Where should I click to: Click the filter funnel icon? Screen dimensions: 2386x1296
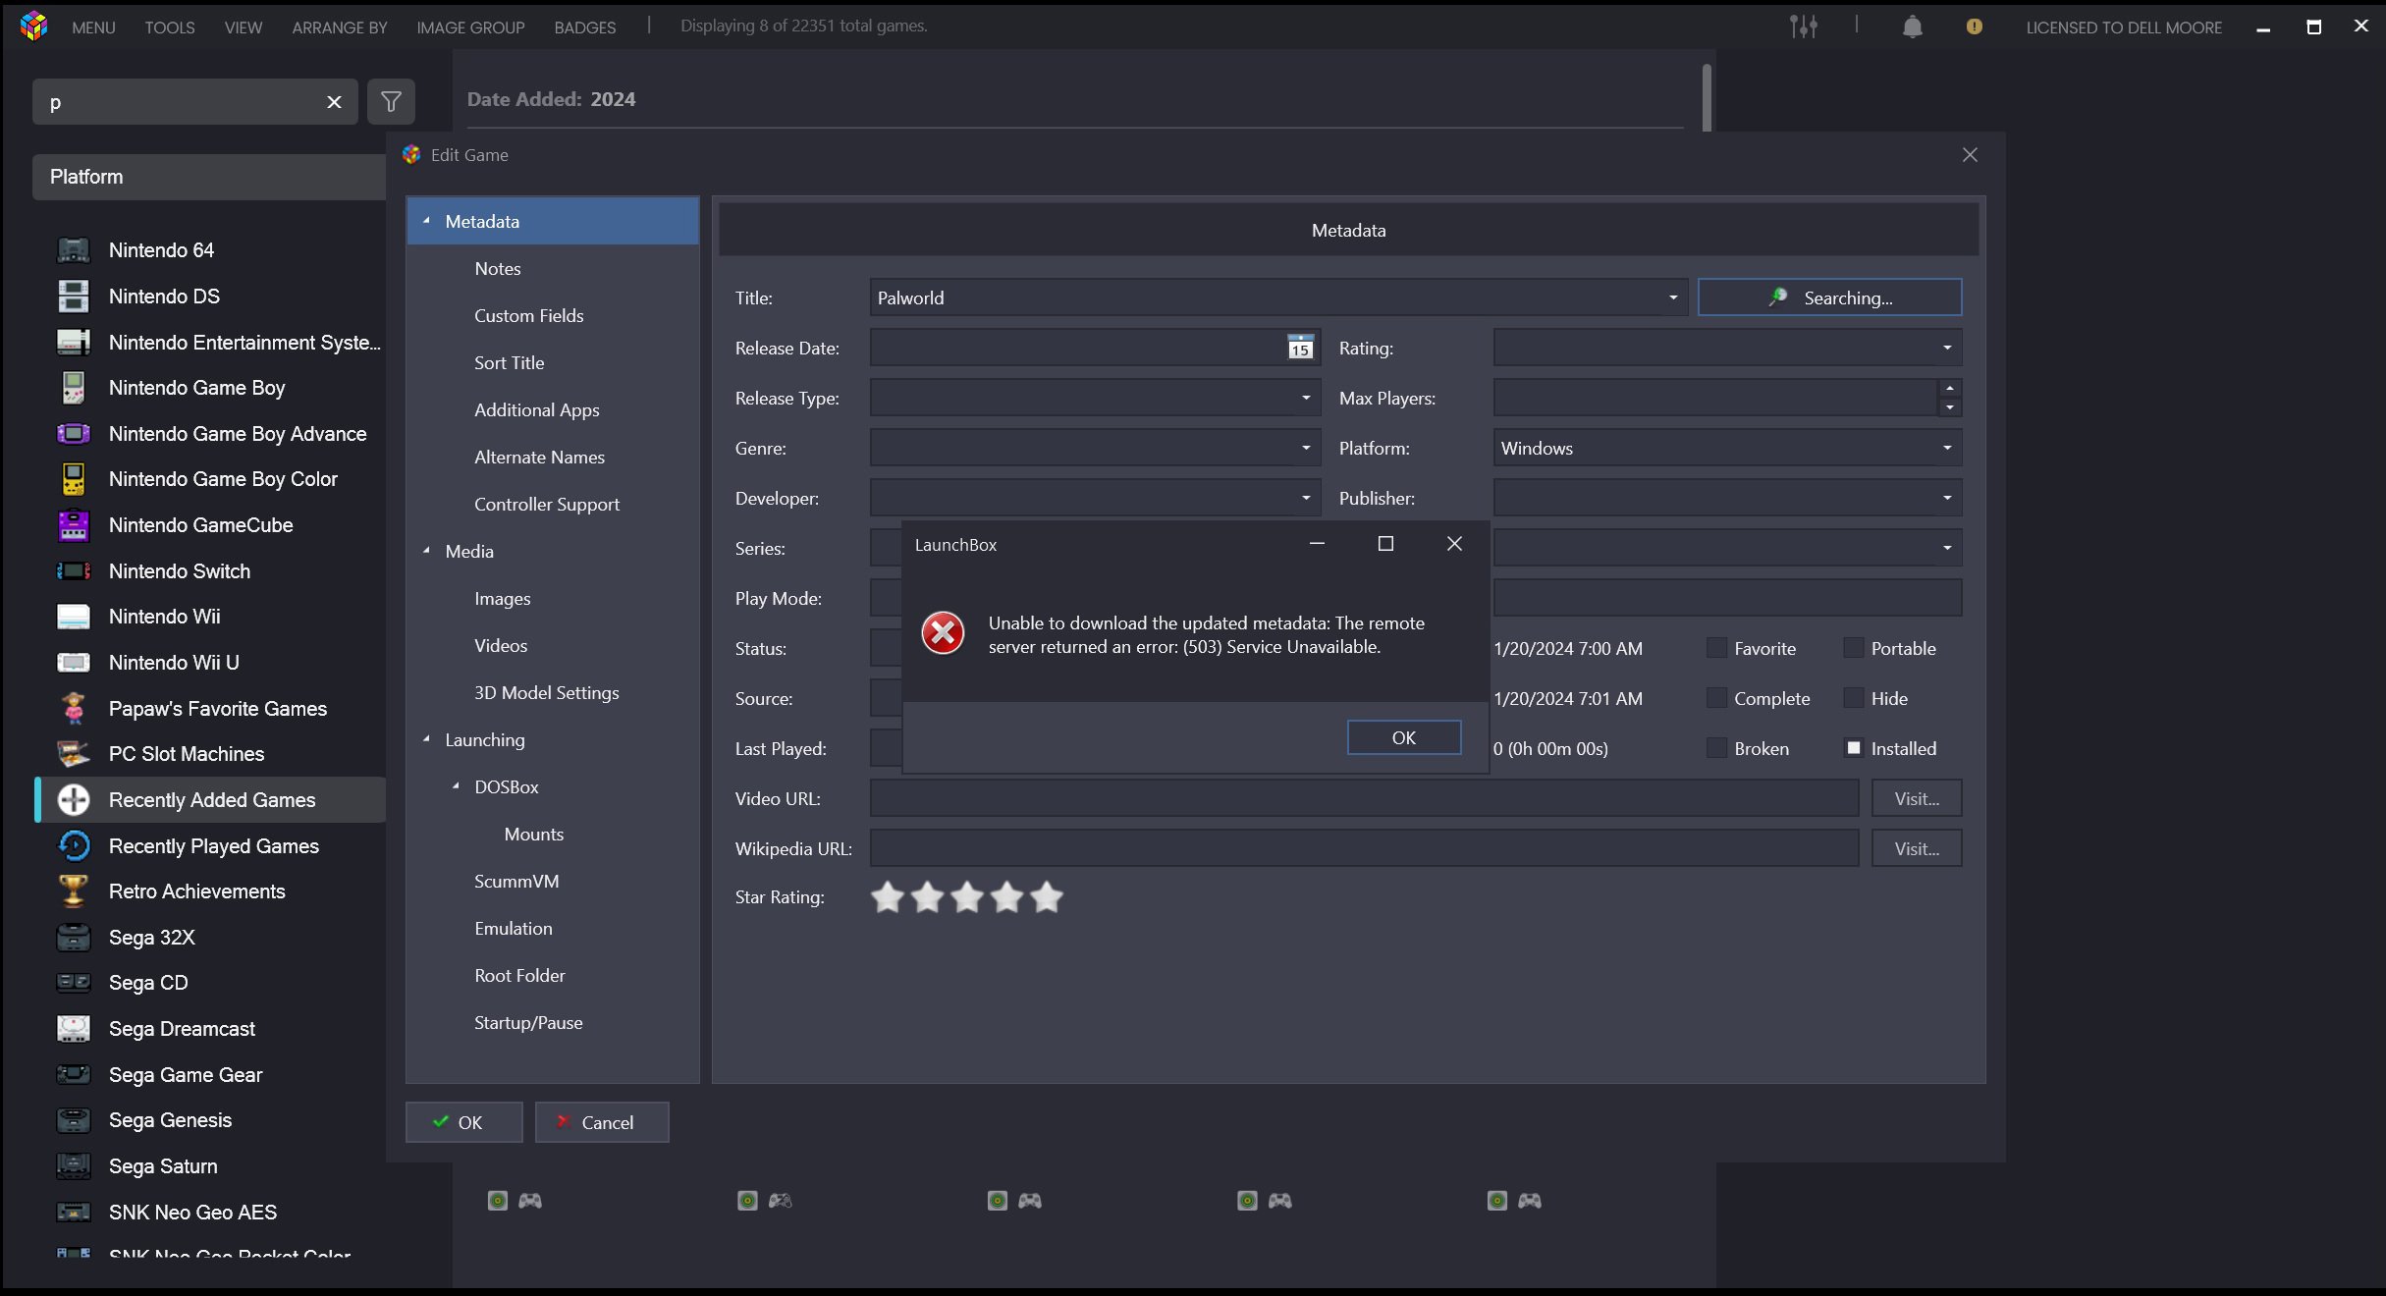[x=391, y=101]
